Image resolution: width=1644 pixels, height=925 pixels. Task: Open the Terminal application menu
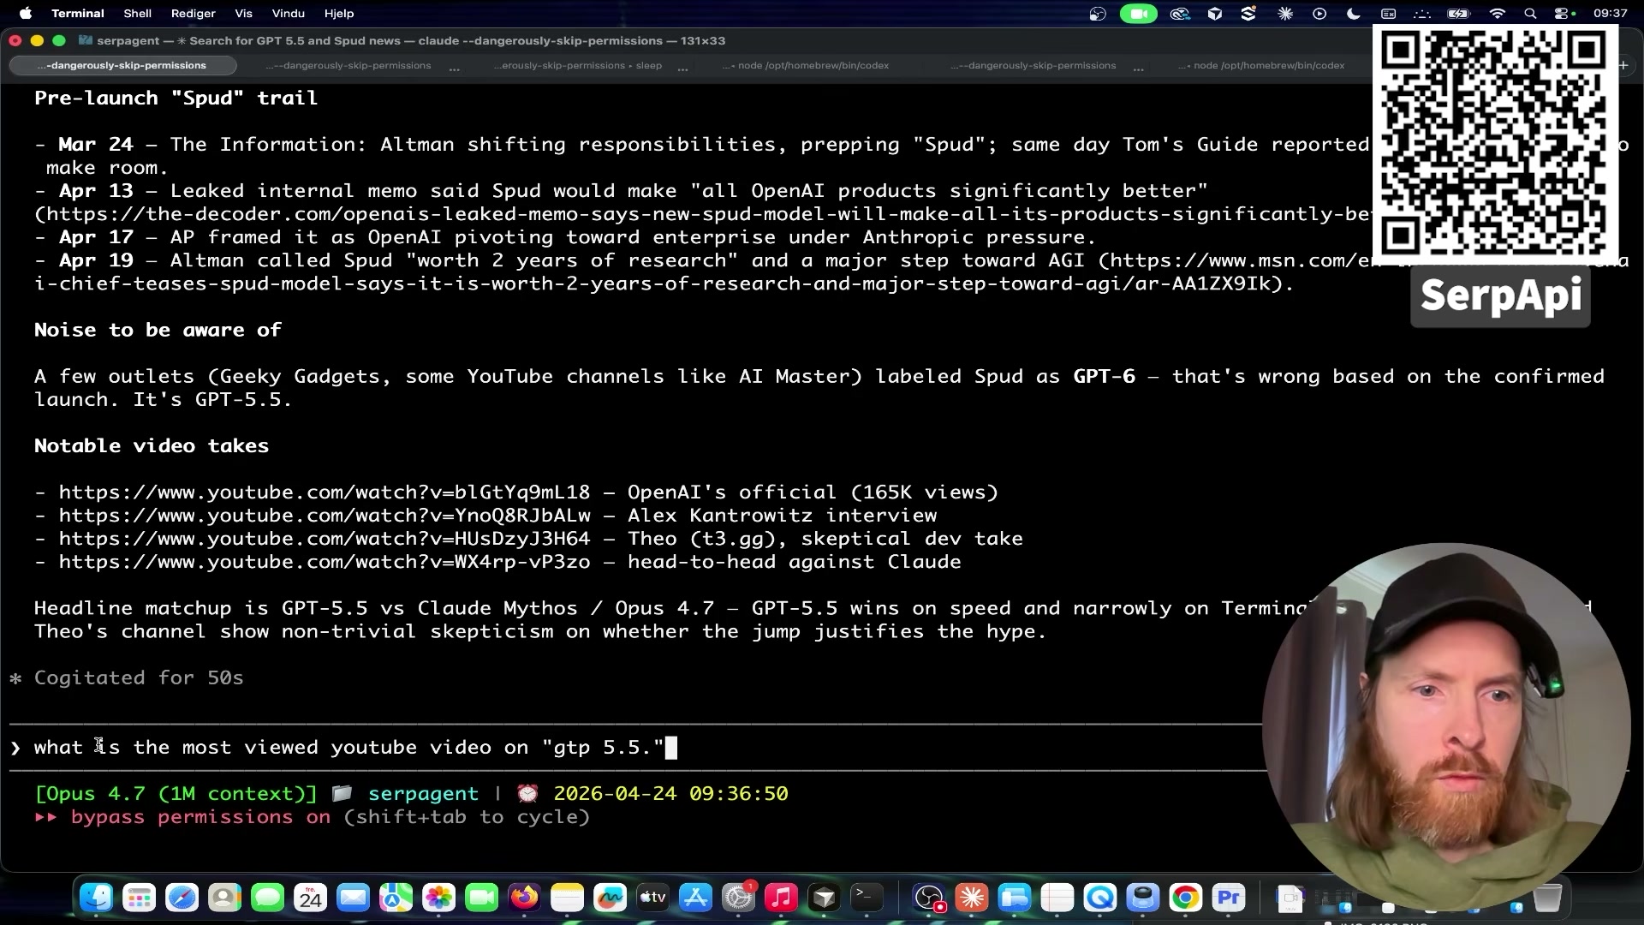[78, 14]
